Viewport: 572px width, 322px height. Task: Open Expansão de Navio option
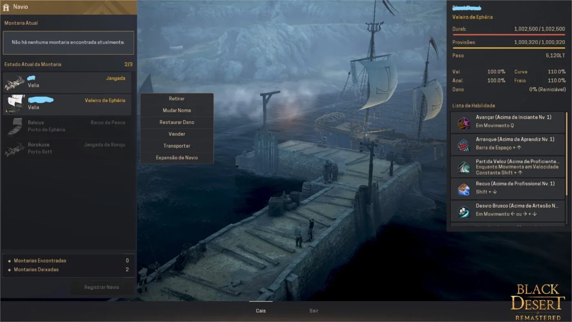coord(177,158)
